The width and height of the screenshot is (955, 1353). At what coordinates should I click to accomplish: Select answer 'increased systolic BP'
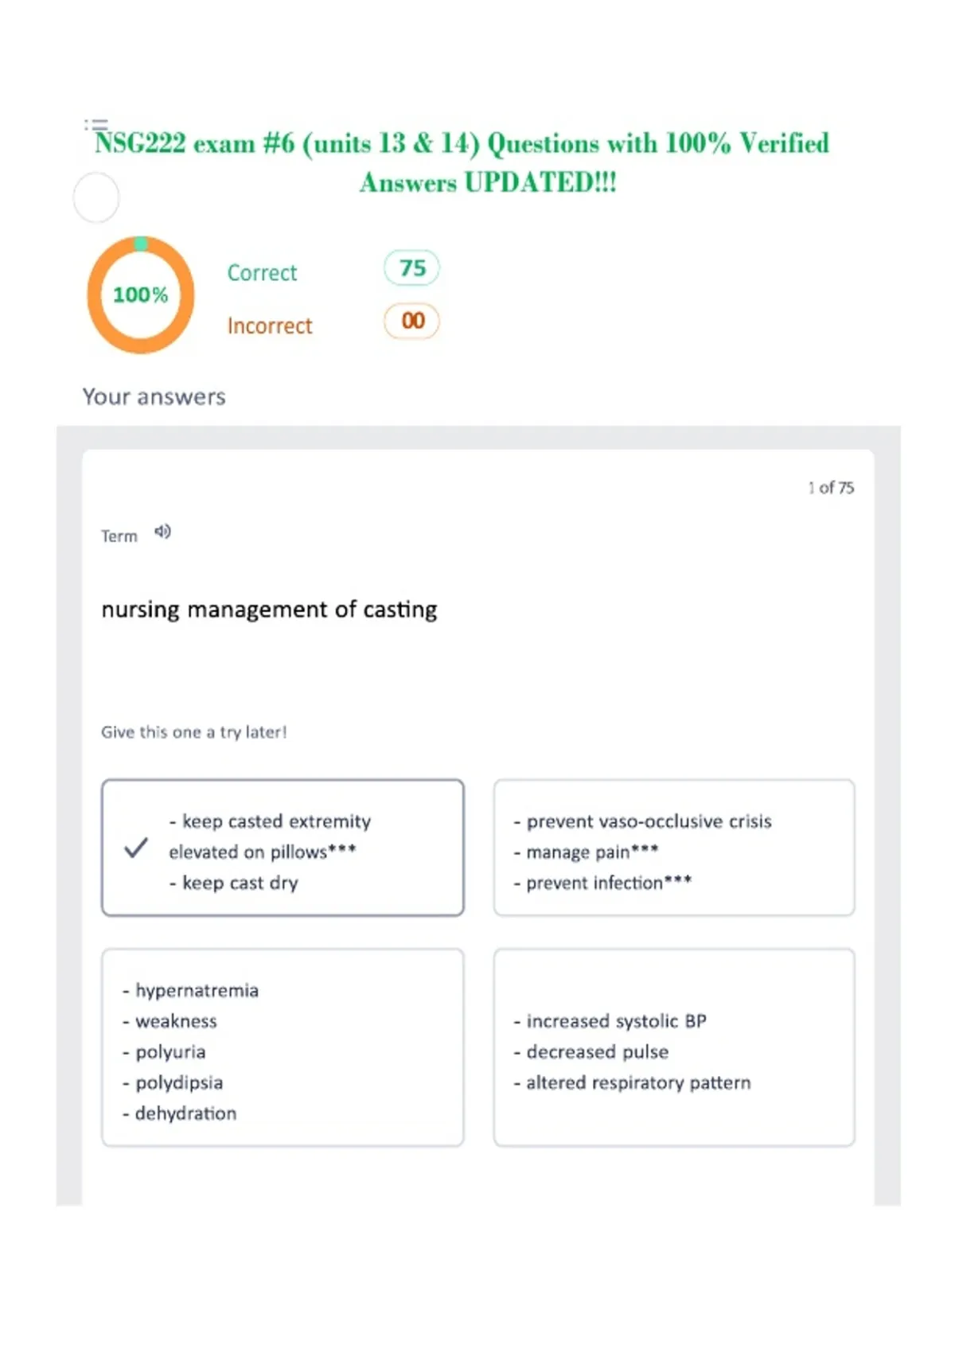point(674,1047)
